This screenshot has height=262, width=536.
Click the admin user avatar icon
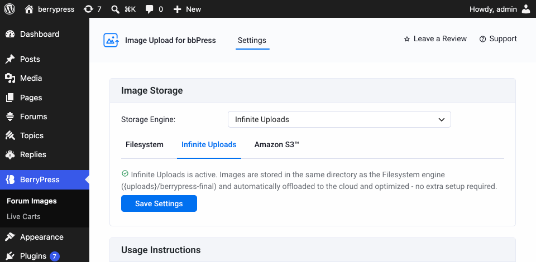[x=526, y=9]
